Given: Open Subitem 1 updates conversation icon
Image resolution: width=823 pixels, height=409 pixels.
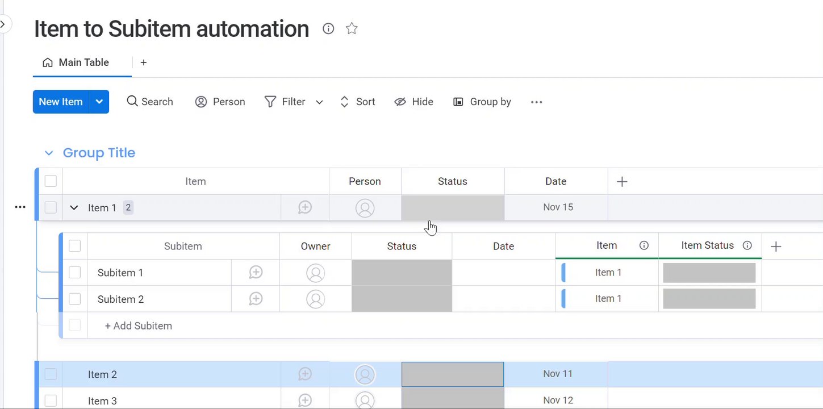Looking at the screenshot, I should tap(256, 273).
